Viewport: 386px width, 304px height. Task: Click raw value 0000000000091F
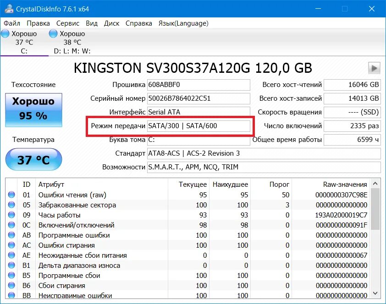(x=342, y=225)
